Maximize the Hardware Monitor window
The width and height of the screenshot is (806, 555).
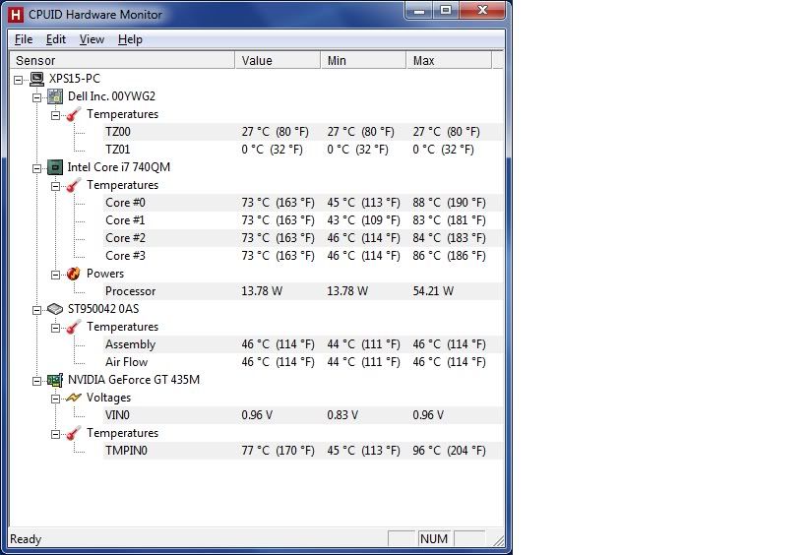point(446,10)
